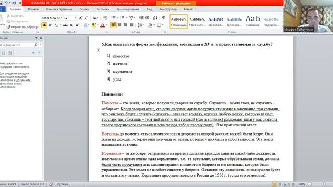Click the spelling check icon in status bar
This screenshot has height=187, width=333.
pyautogui.click(x=51, y=184)
